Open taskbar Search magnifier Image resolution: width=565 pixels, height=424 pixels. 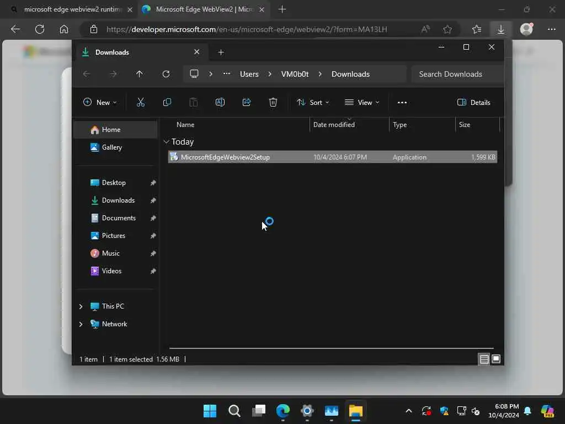(x=234, y=411)
